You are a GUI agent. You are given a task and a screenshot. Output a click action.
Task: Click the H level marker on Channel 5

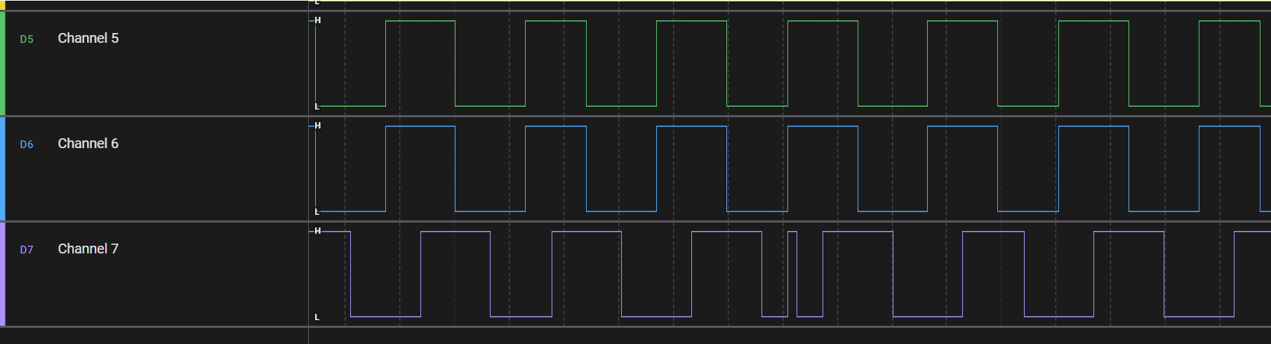point(317,20)
